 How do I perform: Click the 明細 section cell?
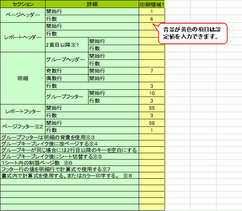pos(23,78)
